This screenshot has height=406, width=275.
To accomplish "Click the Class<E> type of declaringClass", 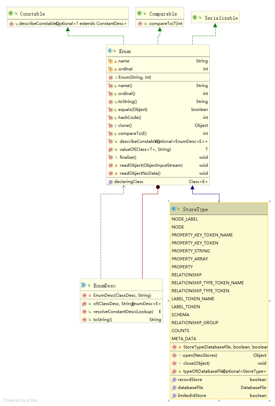I will pos(198,182).
